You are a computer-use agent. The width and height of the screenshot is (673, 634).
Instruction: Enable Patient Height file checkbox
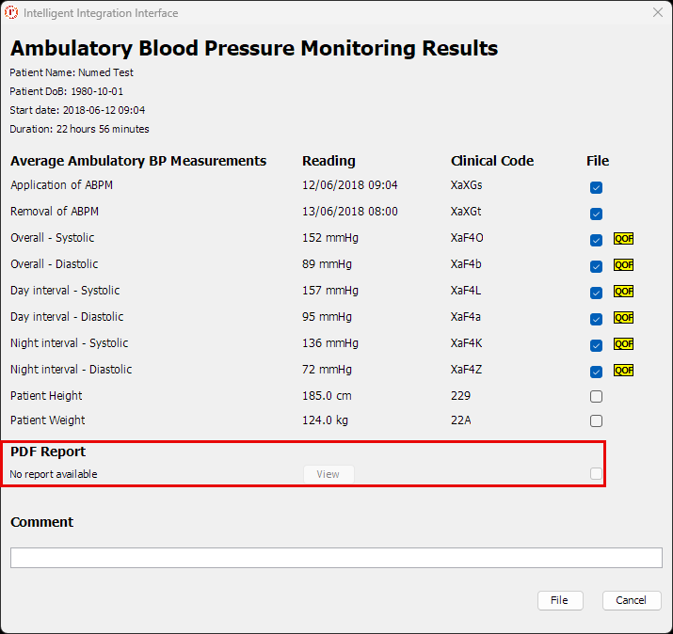(596, 396)
